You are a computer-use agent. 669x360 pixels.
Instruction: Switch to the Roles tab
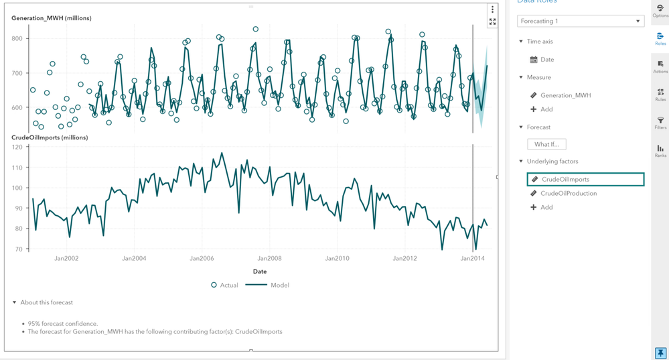(x=660, y=38)
